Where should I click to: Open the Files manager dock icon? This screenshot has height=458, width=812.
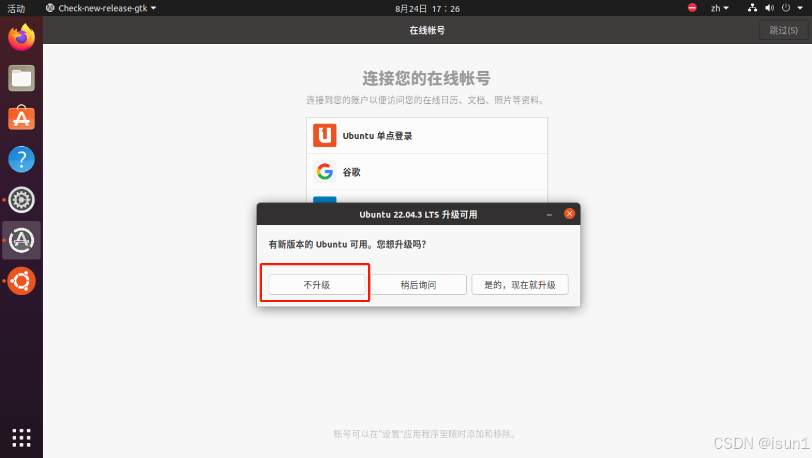tap(21, 78)
